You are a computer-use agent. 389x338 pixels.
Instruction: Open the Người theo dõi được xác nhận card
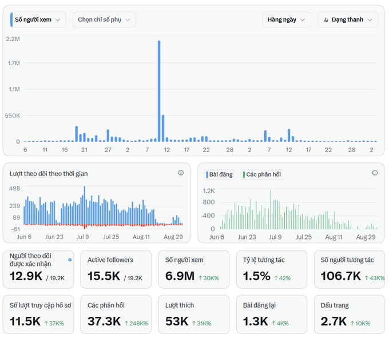coord(38,269)
